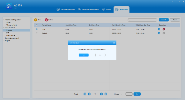Close the Confirmation dialog with X
This screenshot has height=100, width=185.
[x=114, y=43]
